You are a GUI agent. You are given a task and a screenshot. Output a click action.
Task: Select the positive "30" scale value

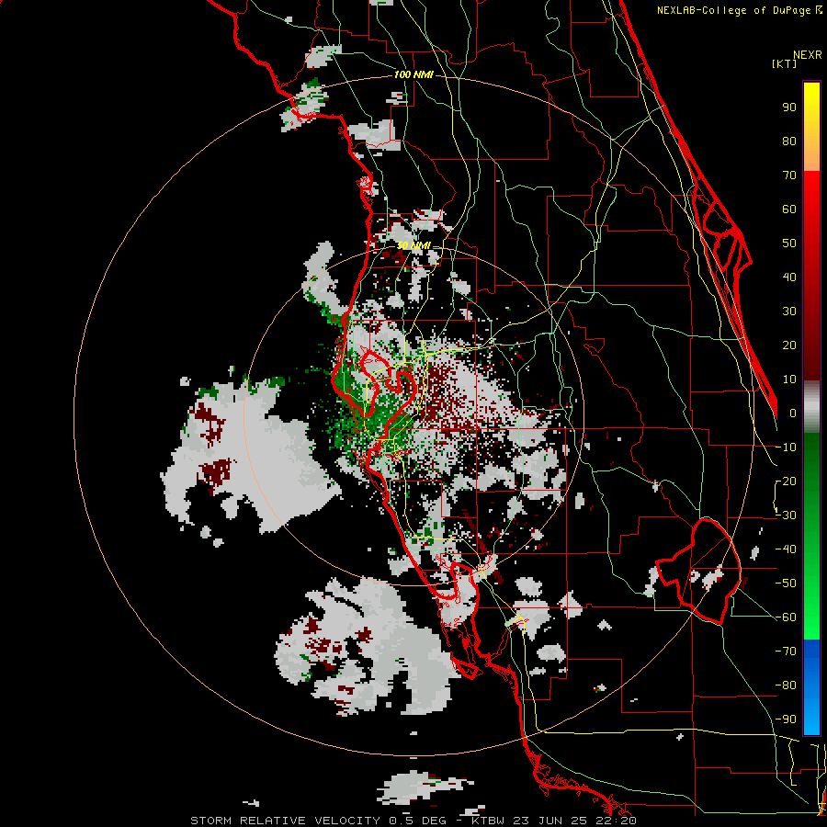tap(789, 312)
